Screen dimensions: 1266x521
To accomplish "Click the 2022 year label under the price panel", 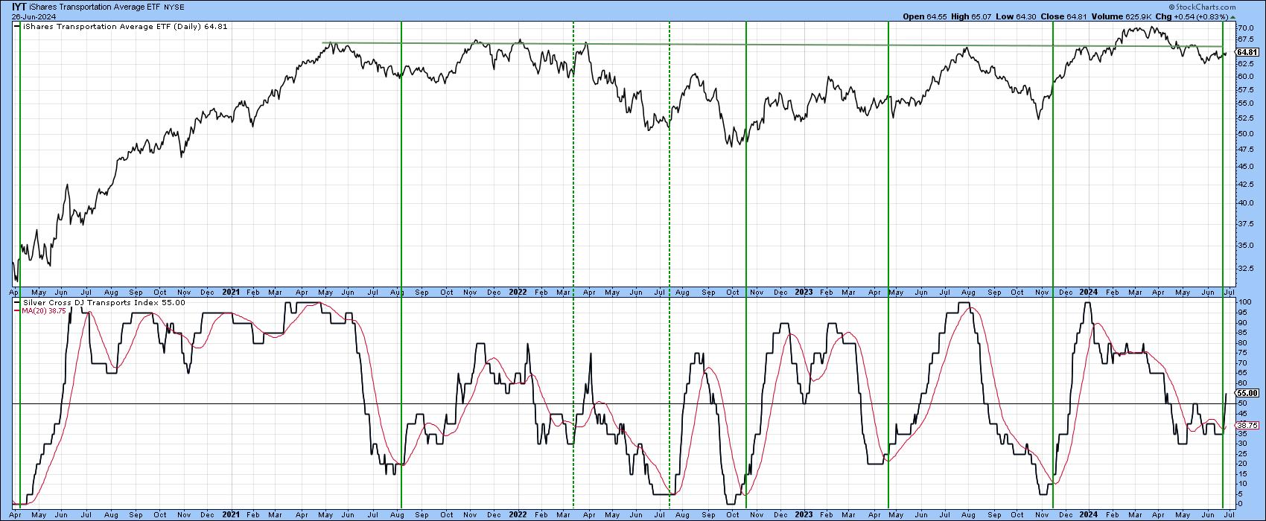I will point(518,292).
